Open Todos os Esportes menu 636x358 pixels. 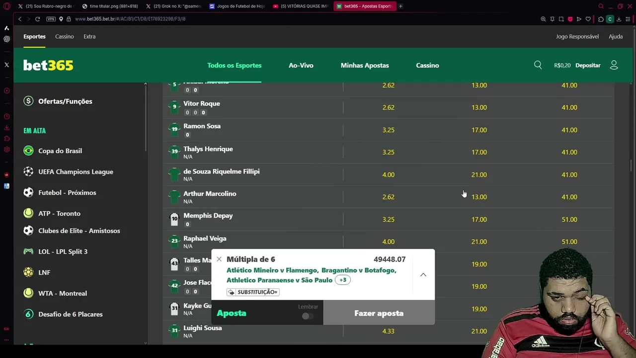[x=235, y=65]
